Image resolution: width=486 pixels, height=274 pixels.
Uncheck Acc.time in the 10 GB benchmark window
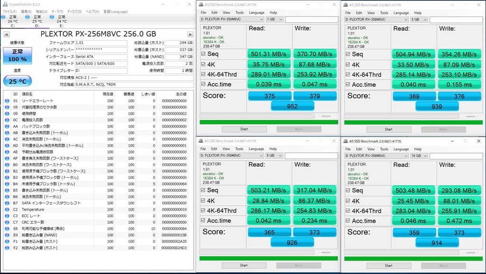[x=348, y=221]
